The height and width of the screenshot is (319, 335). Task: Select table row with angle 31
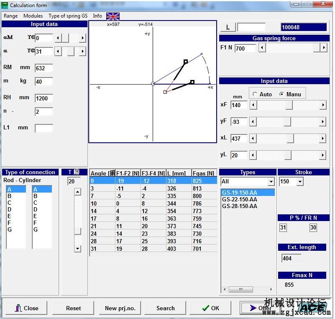(x=153, y=249)
